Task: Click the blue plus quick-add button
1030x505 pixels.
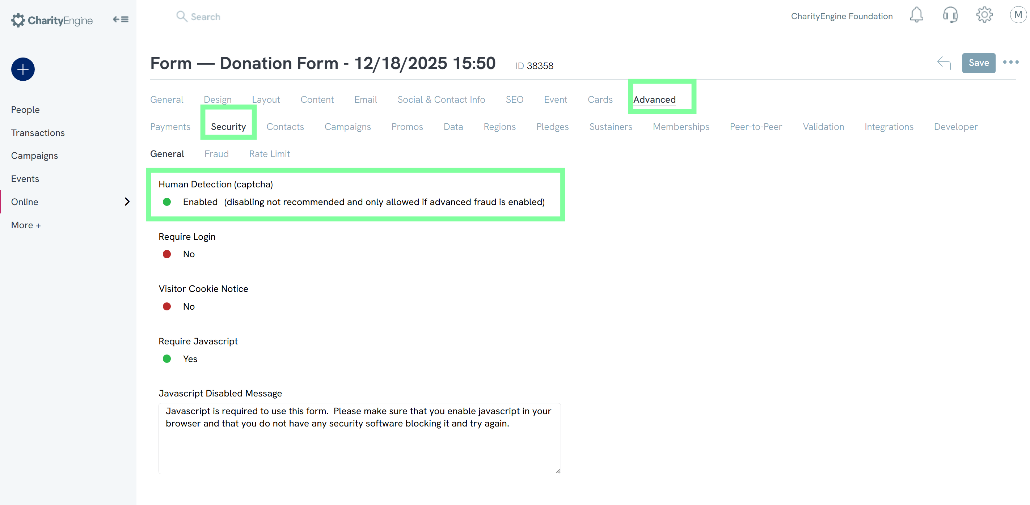Action: tap(23, 69)
